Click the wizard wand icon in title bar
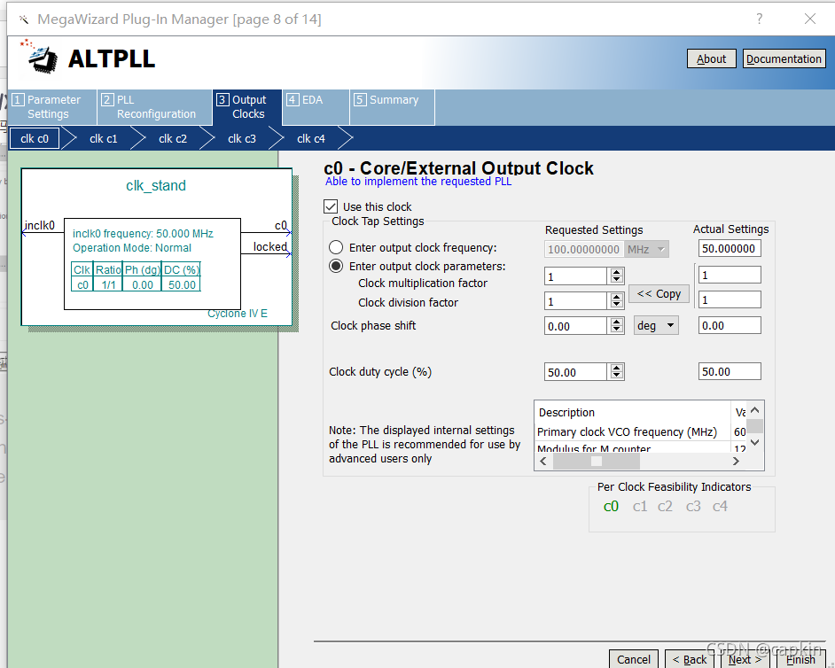The width and height of the screenshot is (835, 668). [x=23, y=19]
